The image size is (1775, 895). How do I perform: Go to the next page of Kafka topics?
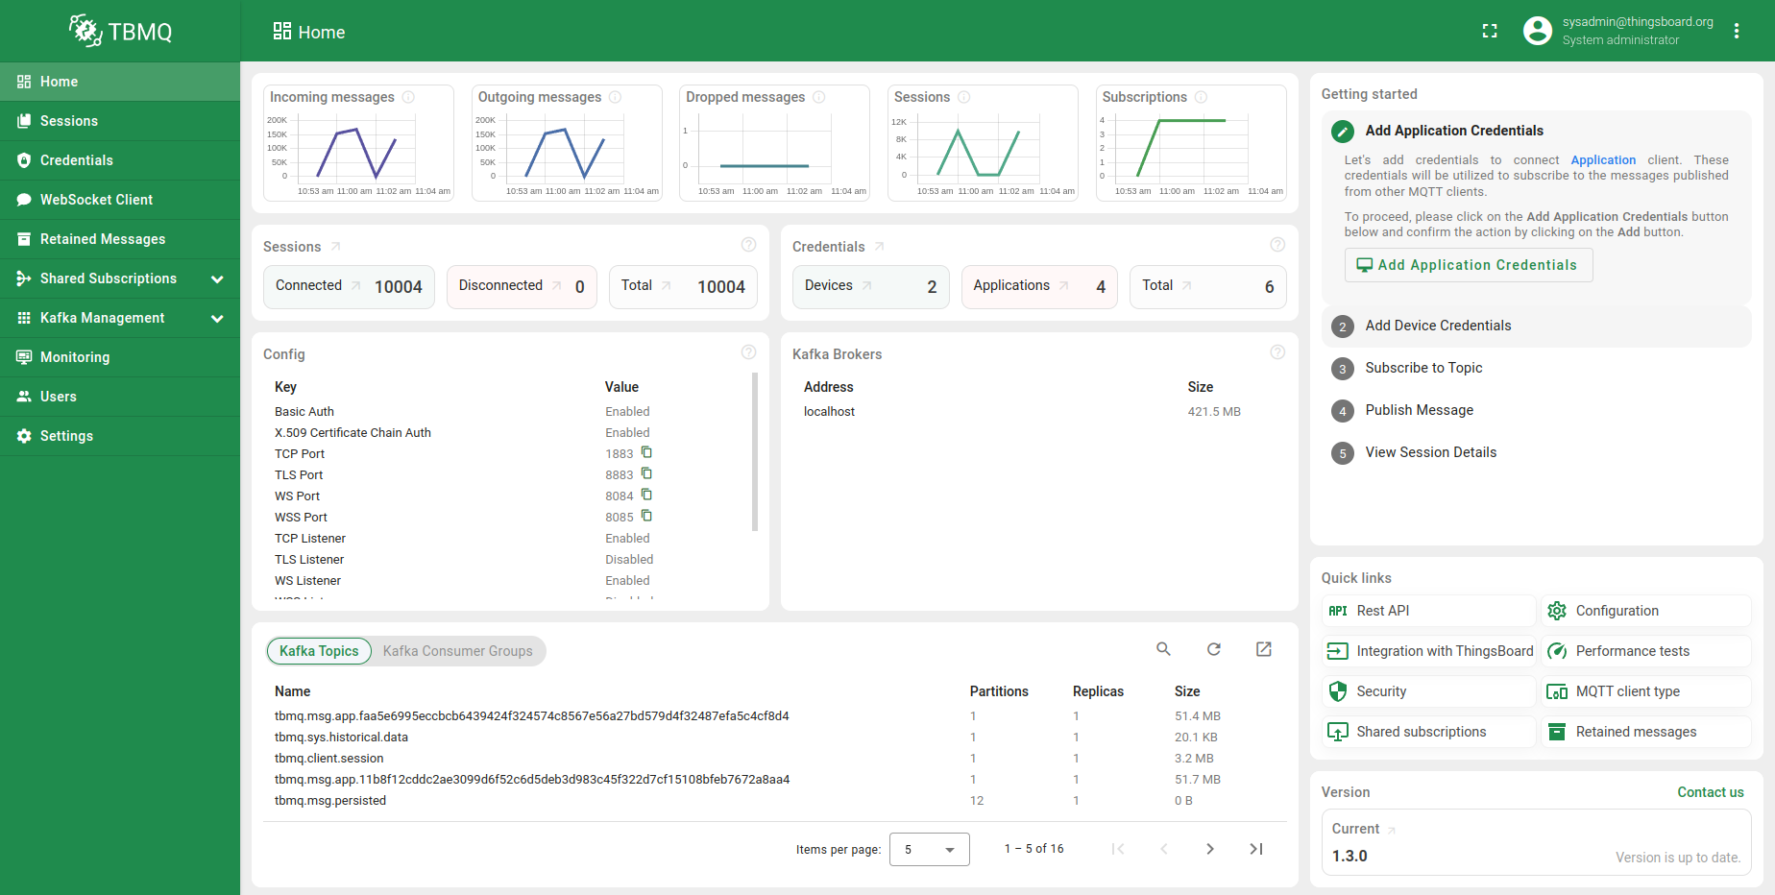click(1209, 849)
